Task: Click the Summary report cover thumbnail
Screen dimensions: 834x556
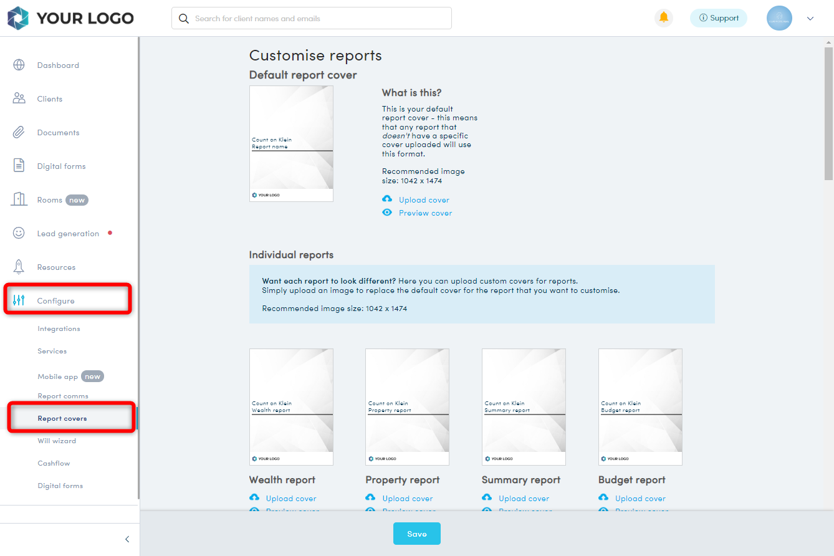Action: pos(524,407)
